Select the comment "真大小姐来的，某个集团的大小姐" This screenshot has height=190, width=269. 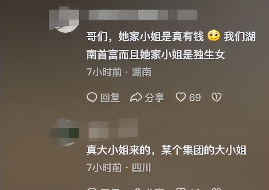(166, 150)
